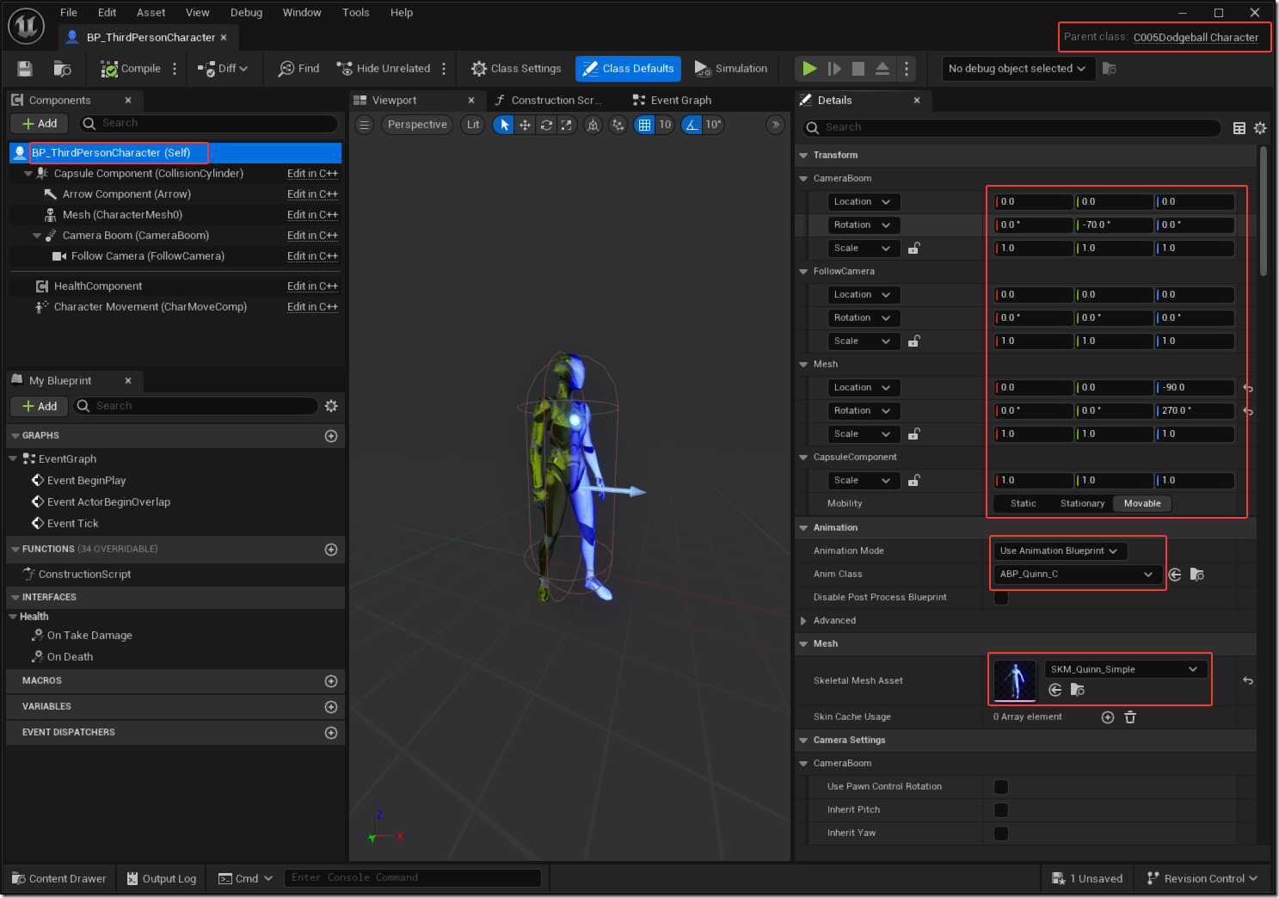Open My Blueprint settings gear
This screenshot has height=898, width=1279.
click(331, 406)
